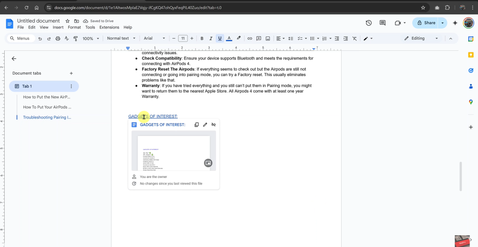Toggle bold formatting

point(202,38)
